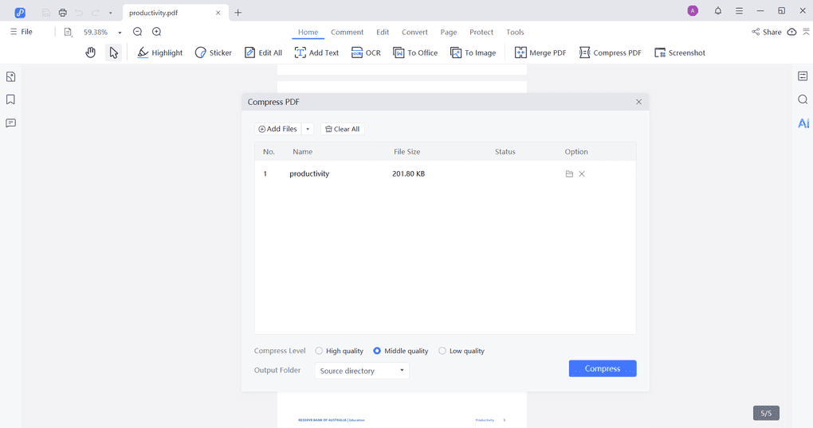Open the notifications bell

coord(718,10)
